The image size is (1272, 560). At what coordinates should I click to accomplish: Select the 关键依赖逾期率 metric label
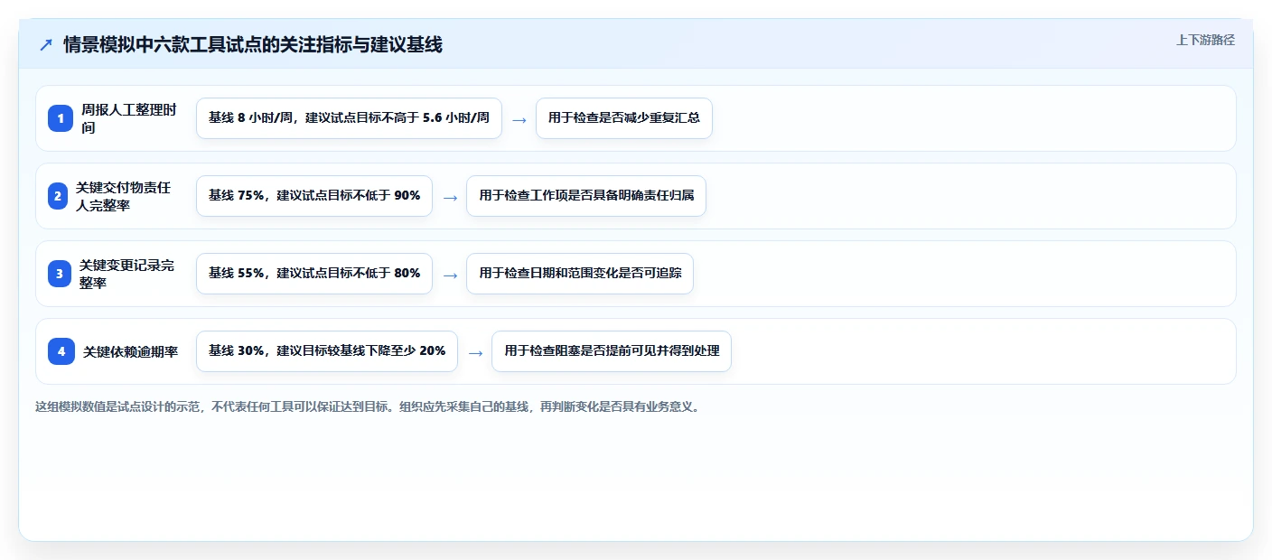click(x=131, y=351)
